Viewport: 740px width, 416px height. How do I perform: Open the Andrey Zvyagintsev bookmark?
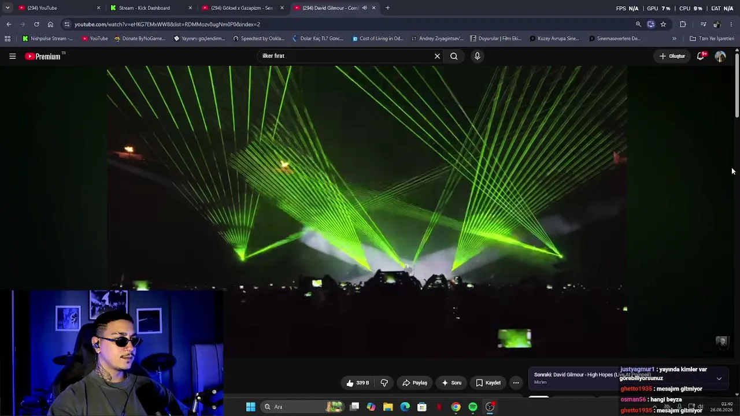coord(437,39)
